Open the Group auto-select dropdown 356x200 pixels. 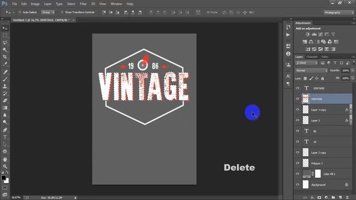pos(48,12)
